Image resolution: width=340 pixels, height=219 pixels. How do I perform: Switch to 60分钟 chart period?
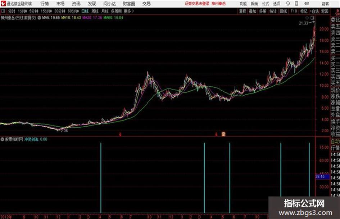click(73, 11)
